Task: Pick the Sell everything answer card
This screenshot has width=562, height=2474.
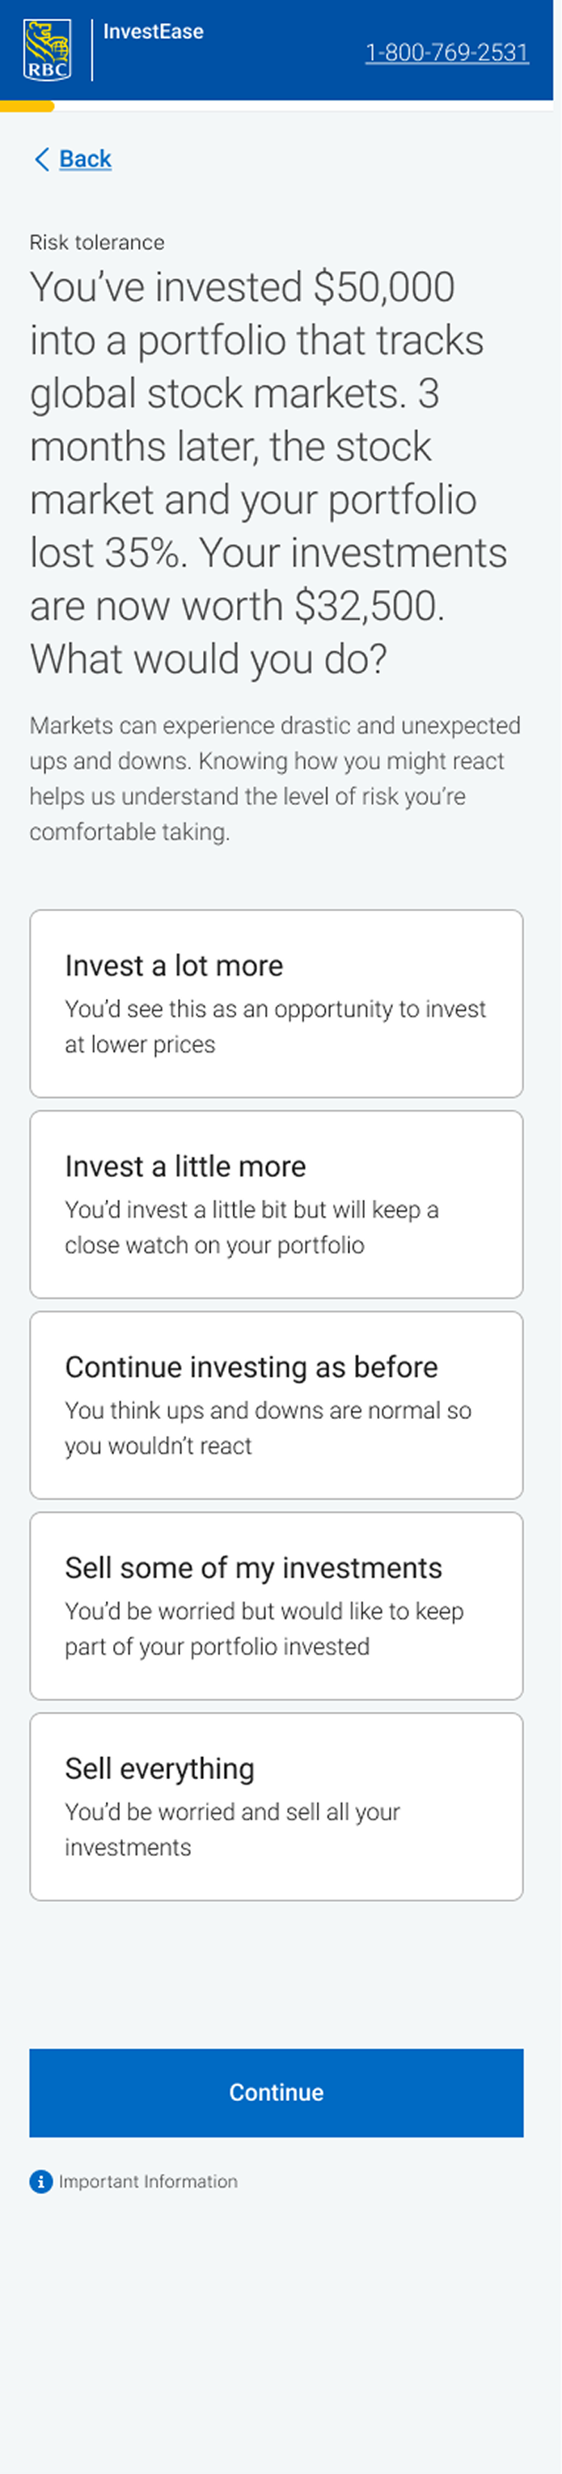Action: (277, 1807)
